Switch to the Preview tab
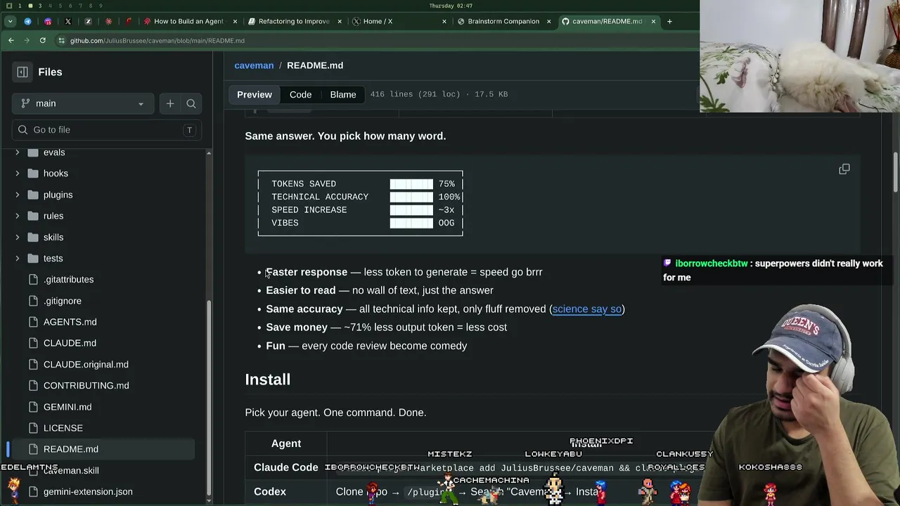This screenshot has height=506, width=900. coord(255,94)
